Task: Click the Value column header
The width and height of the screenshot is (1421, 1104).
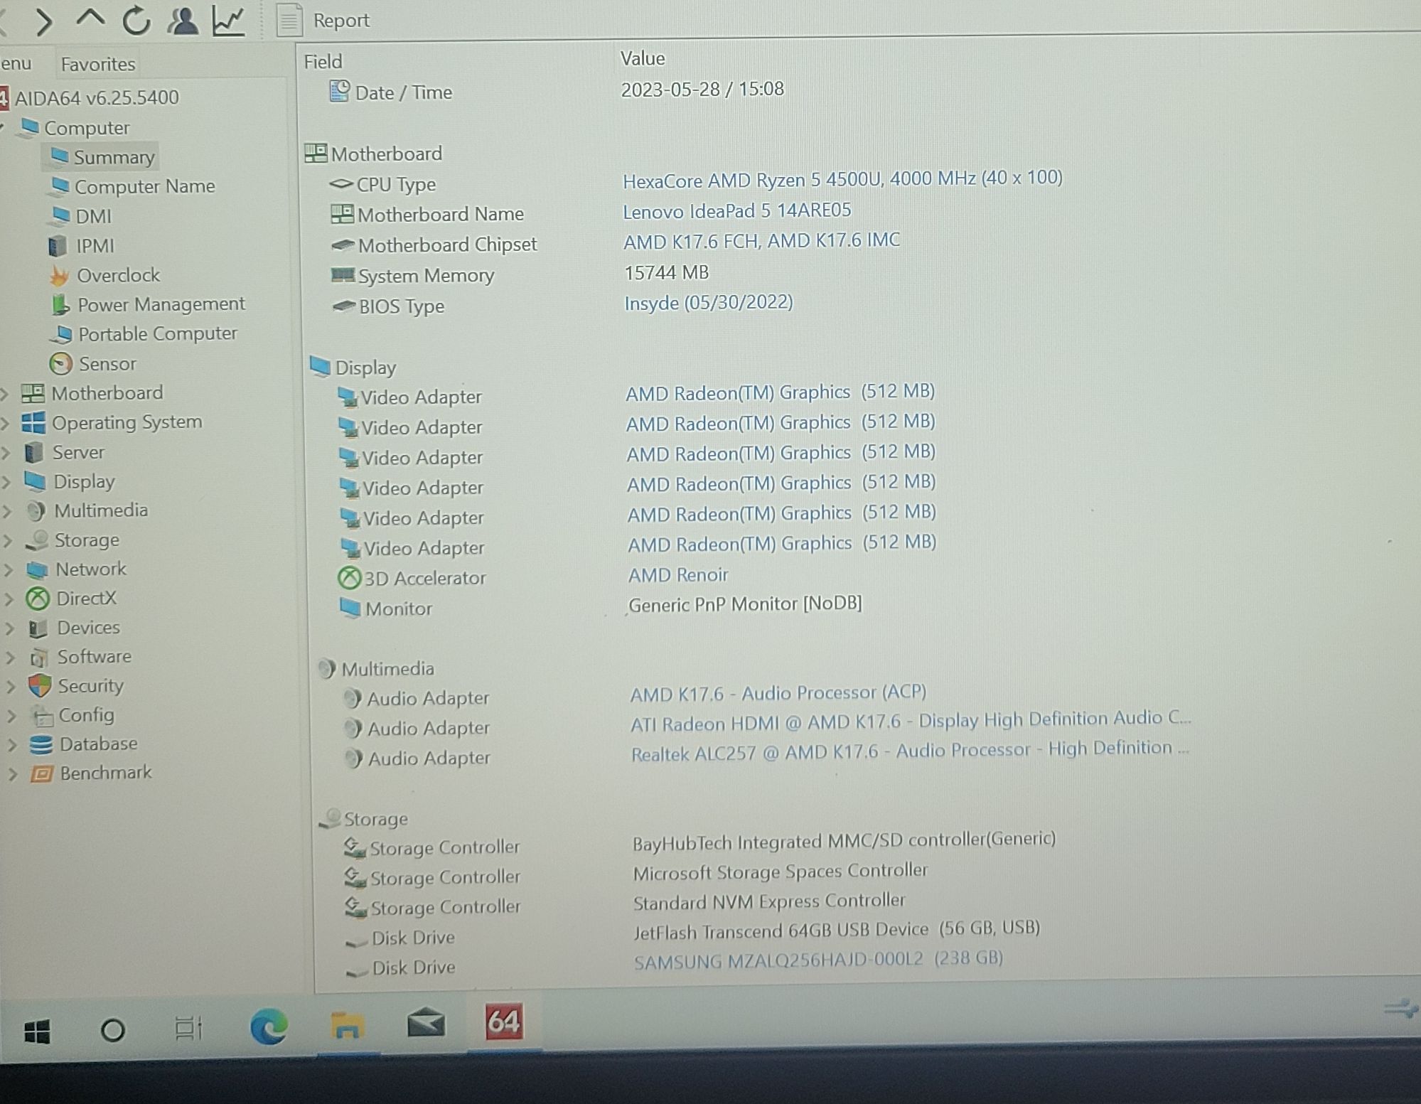Action: pyautogui.click(x=643, y=59)
